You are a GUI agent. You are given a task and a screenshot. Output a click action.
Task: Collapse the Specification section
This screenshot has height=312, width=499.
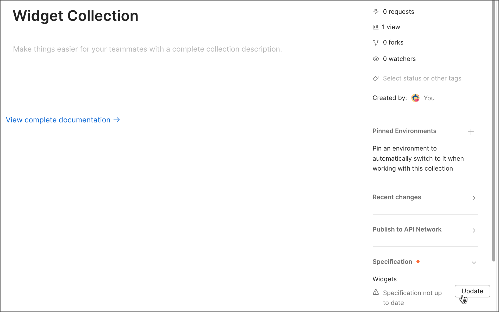(474, 263)
